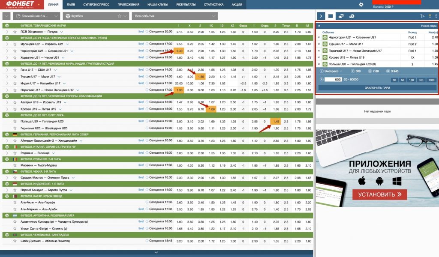This screenshot has width=439, height=257.
Task: Toggle favorite star for Шейх Джамал match
Action: 15,241
